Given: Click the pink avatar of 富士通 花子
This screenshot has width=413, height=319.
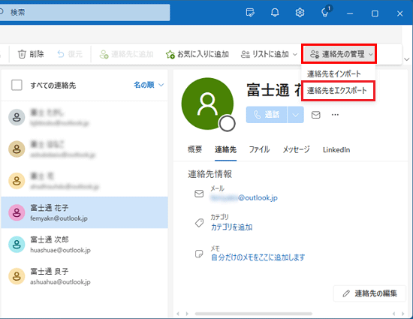Looking at the screenshot, I should point(17,212).
